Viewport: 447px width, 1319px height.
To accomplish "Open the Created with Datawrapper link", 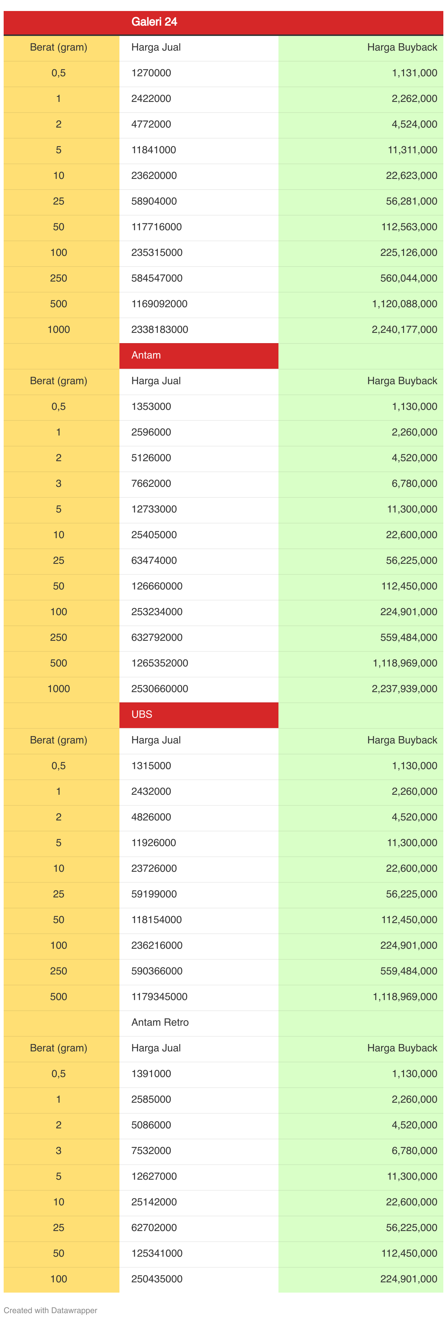I will (50, 1310).
